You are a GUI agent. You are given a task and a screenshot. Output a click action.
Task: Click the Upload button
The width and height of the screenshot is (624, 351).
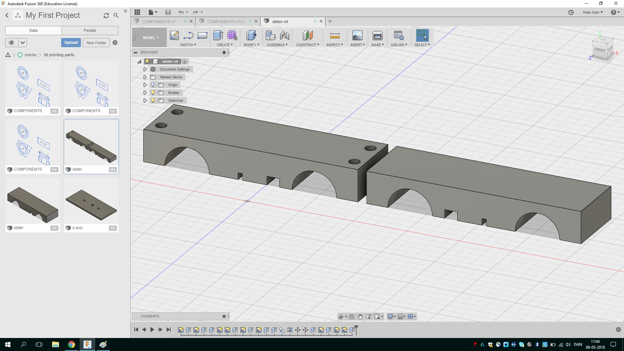[71, 43]
